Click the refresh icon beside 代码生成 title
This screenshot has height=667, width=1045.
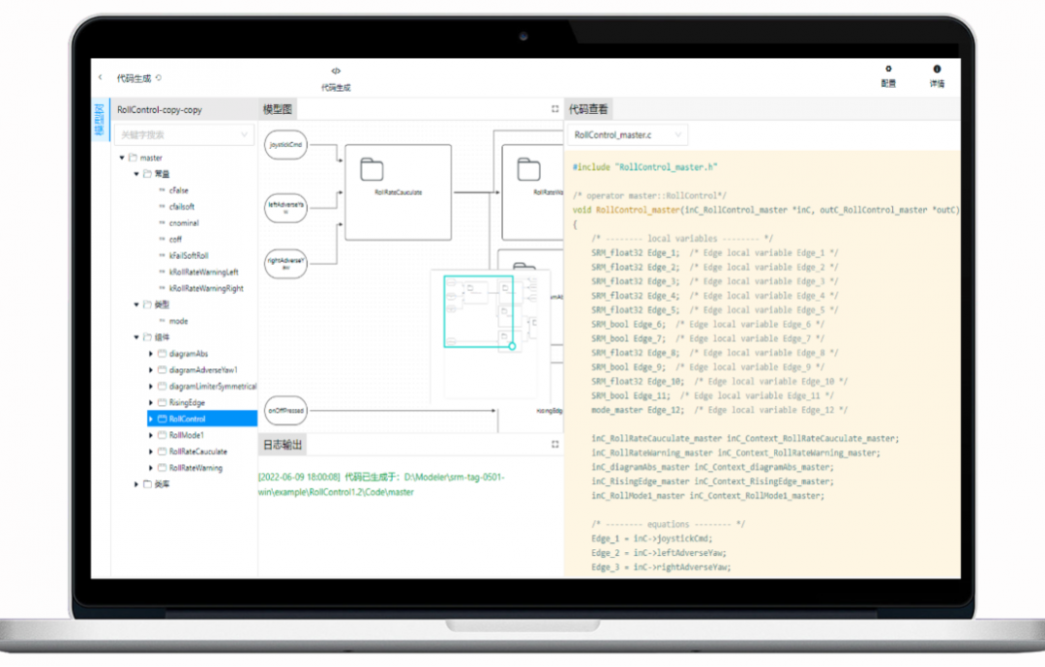click(x=159, y=78)
